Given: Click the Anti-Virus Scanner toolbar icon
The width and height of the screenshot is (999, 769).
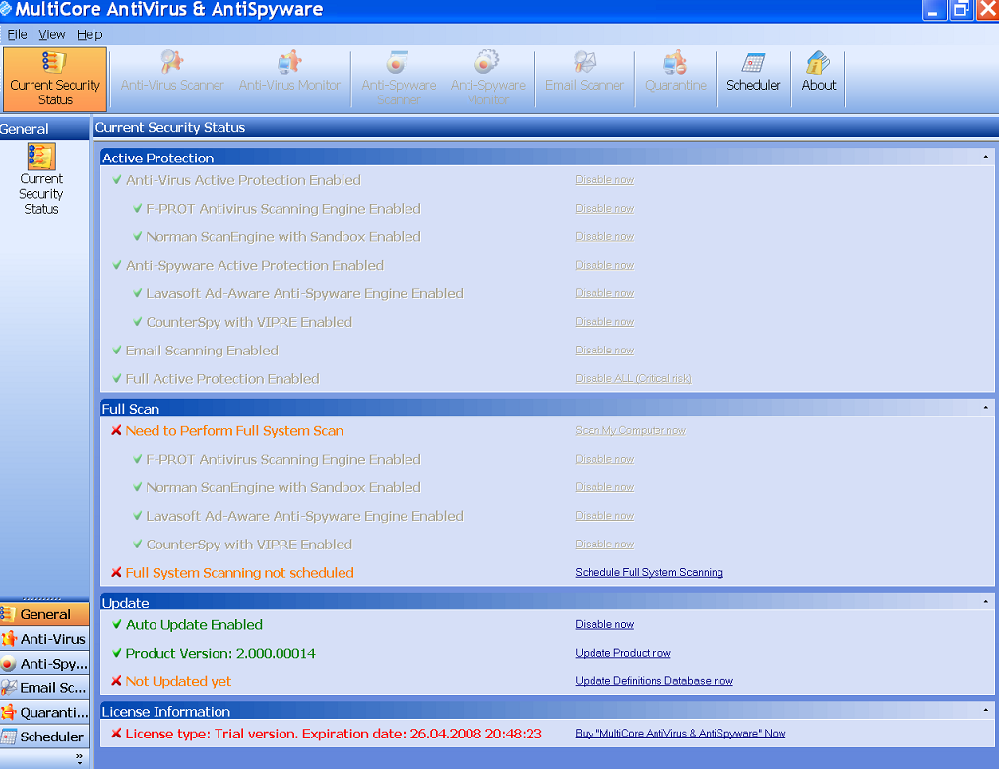Looking at the screenshot, I should coord(172,71).
